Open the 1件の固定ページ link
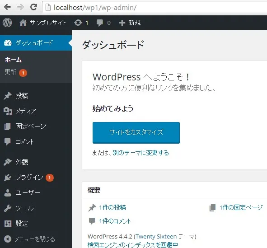This screenshot has height=248, width=267. point(241,207)
